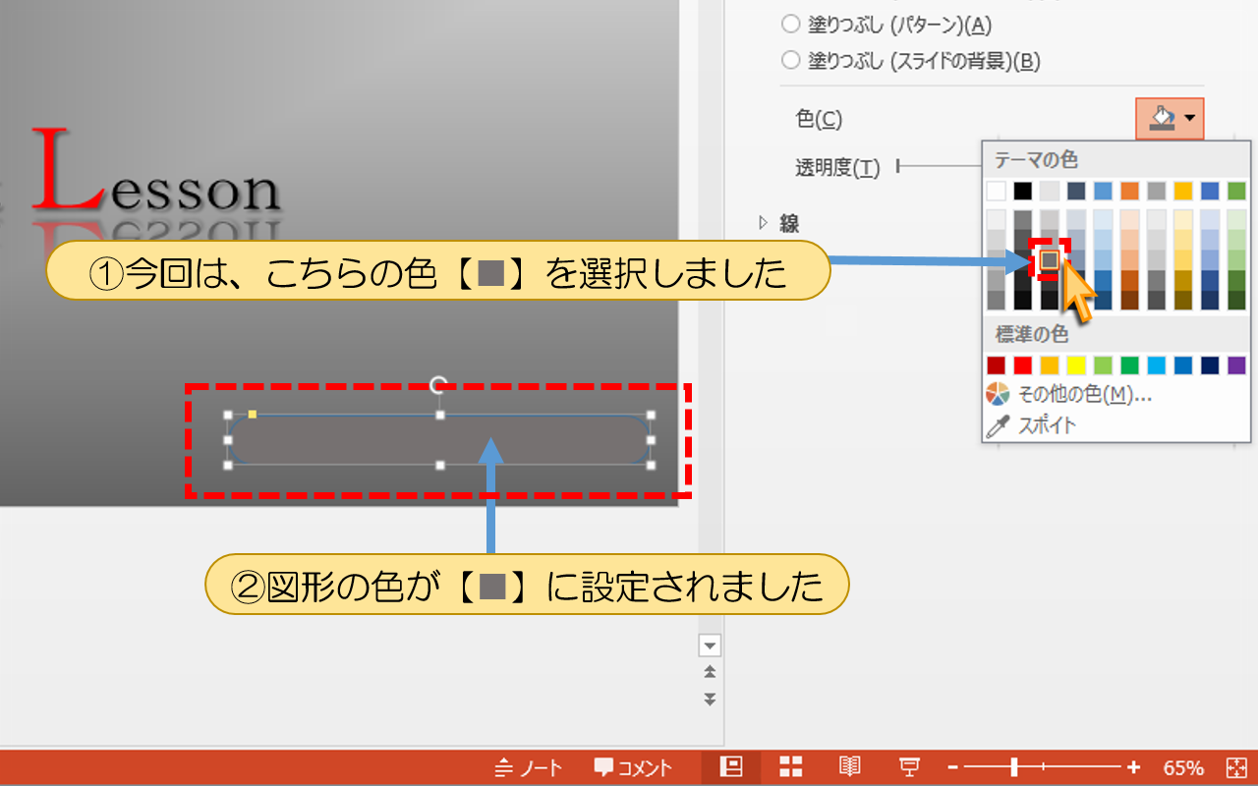Switch to Normal view icon

(730, 767)
